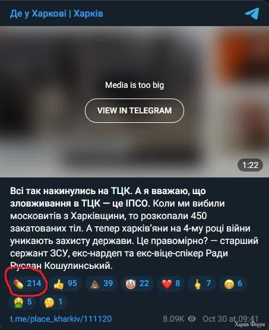The image size is (269, 330).
Task: Open the t.me/place_kharkiv/111120 link
Action: point(61,319)
